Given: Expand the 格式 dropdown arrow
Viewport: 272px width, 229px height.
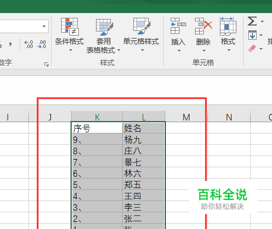Looking at the screenshot, I should 229,50.
